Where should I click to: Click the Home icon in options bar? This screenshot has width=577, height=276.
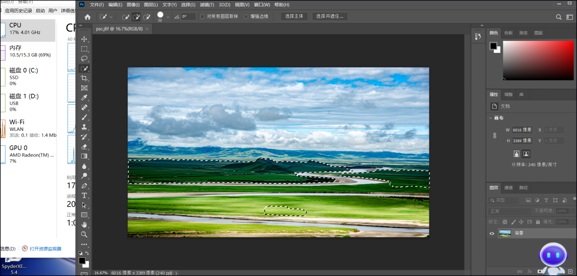pyautogui.click(x=87, y=17)
